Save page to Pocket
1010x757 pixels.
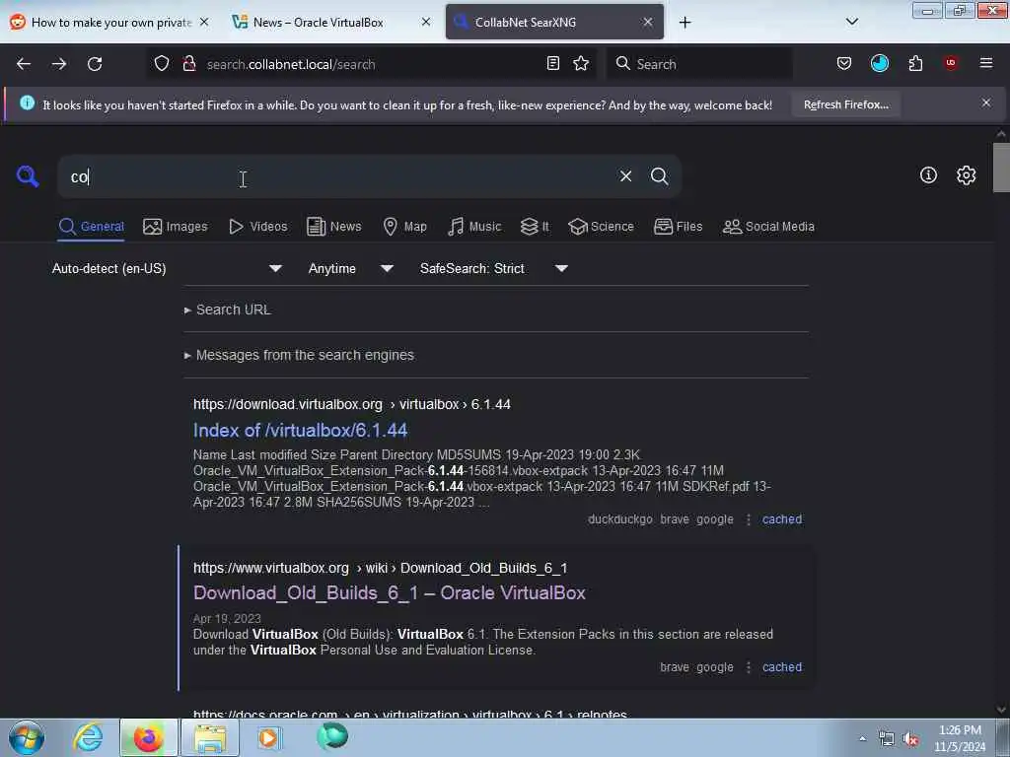click(844, 64)
